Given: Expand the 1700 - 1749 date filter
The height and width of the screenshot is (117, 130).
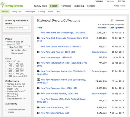Looking at the screenshot, I should pos(6,64).
